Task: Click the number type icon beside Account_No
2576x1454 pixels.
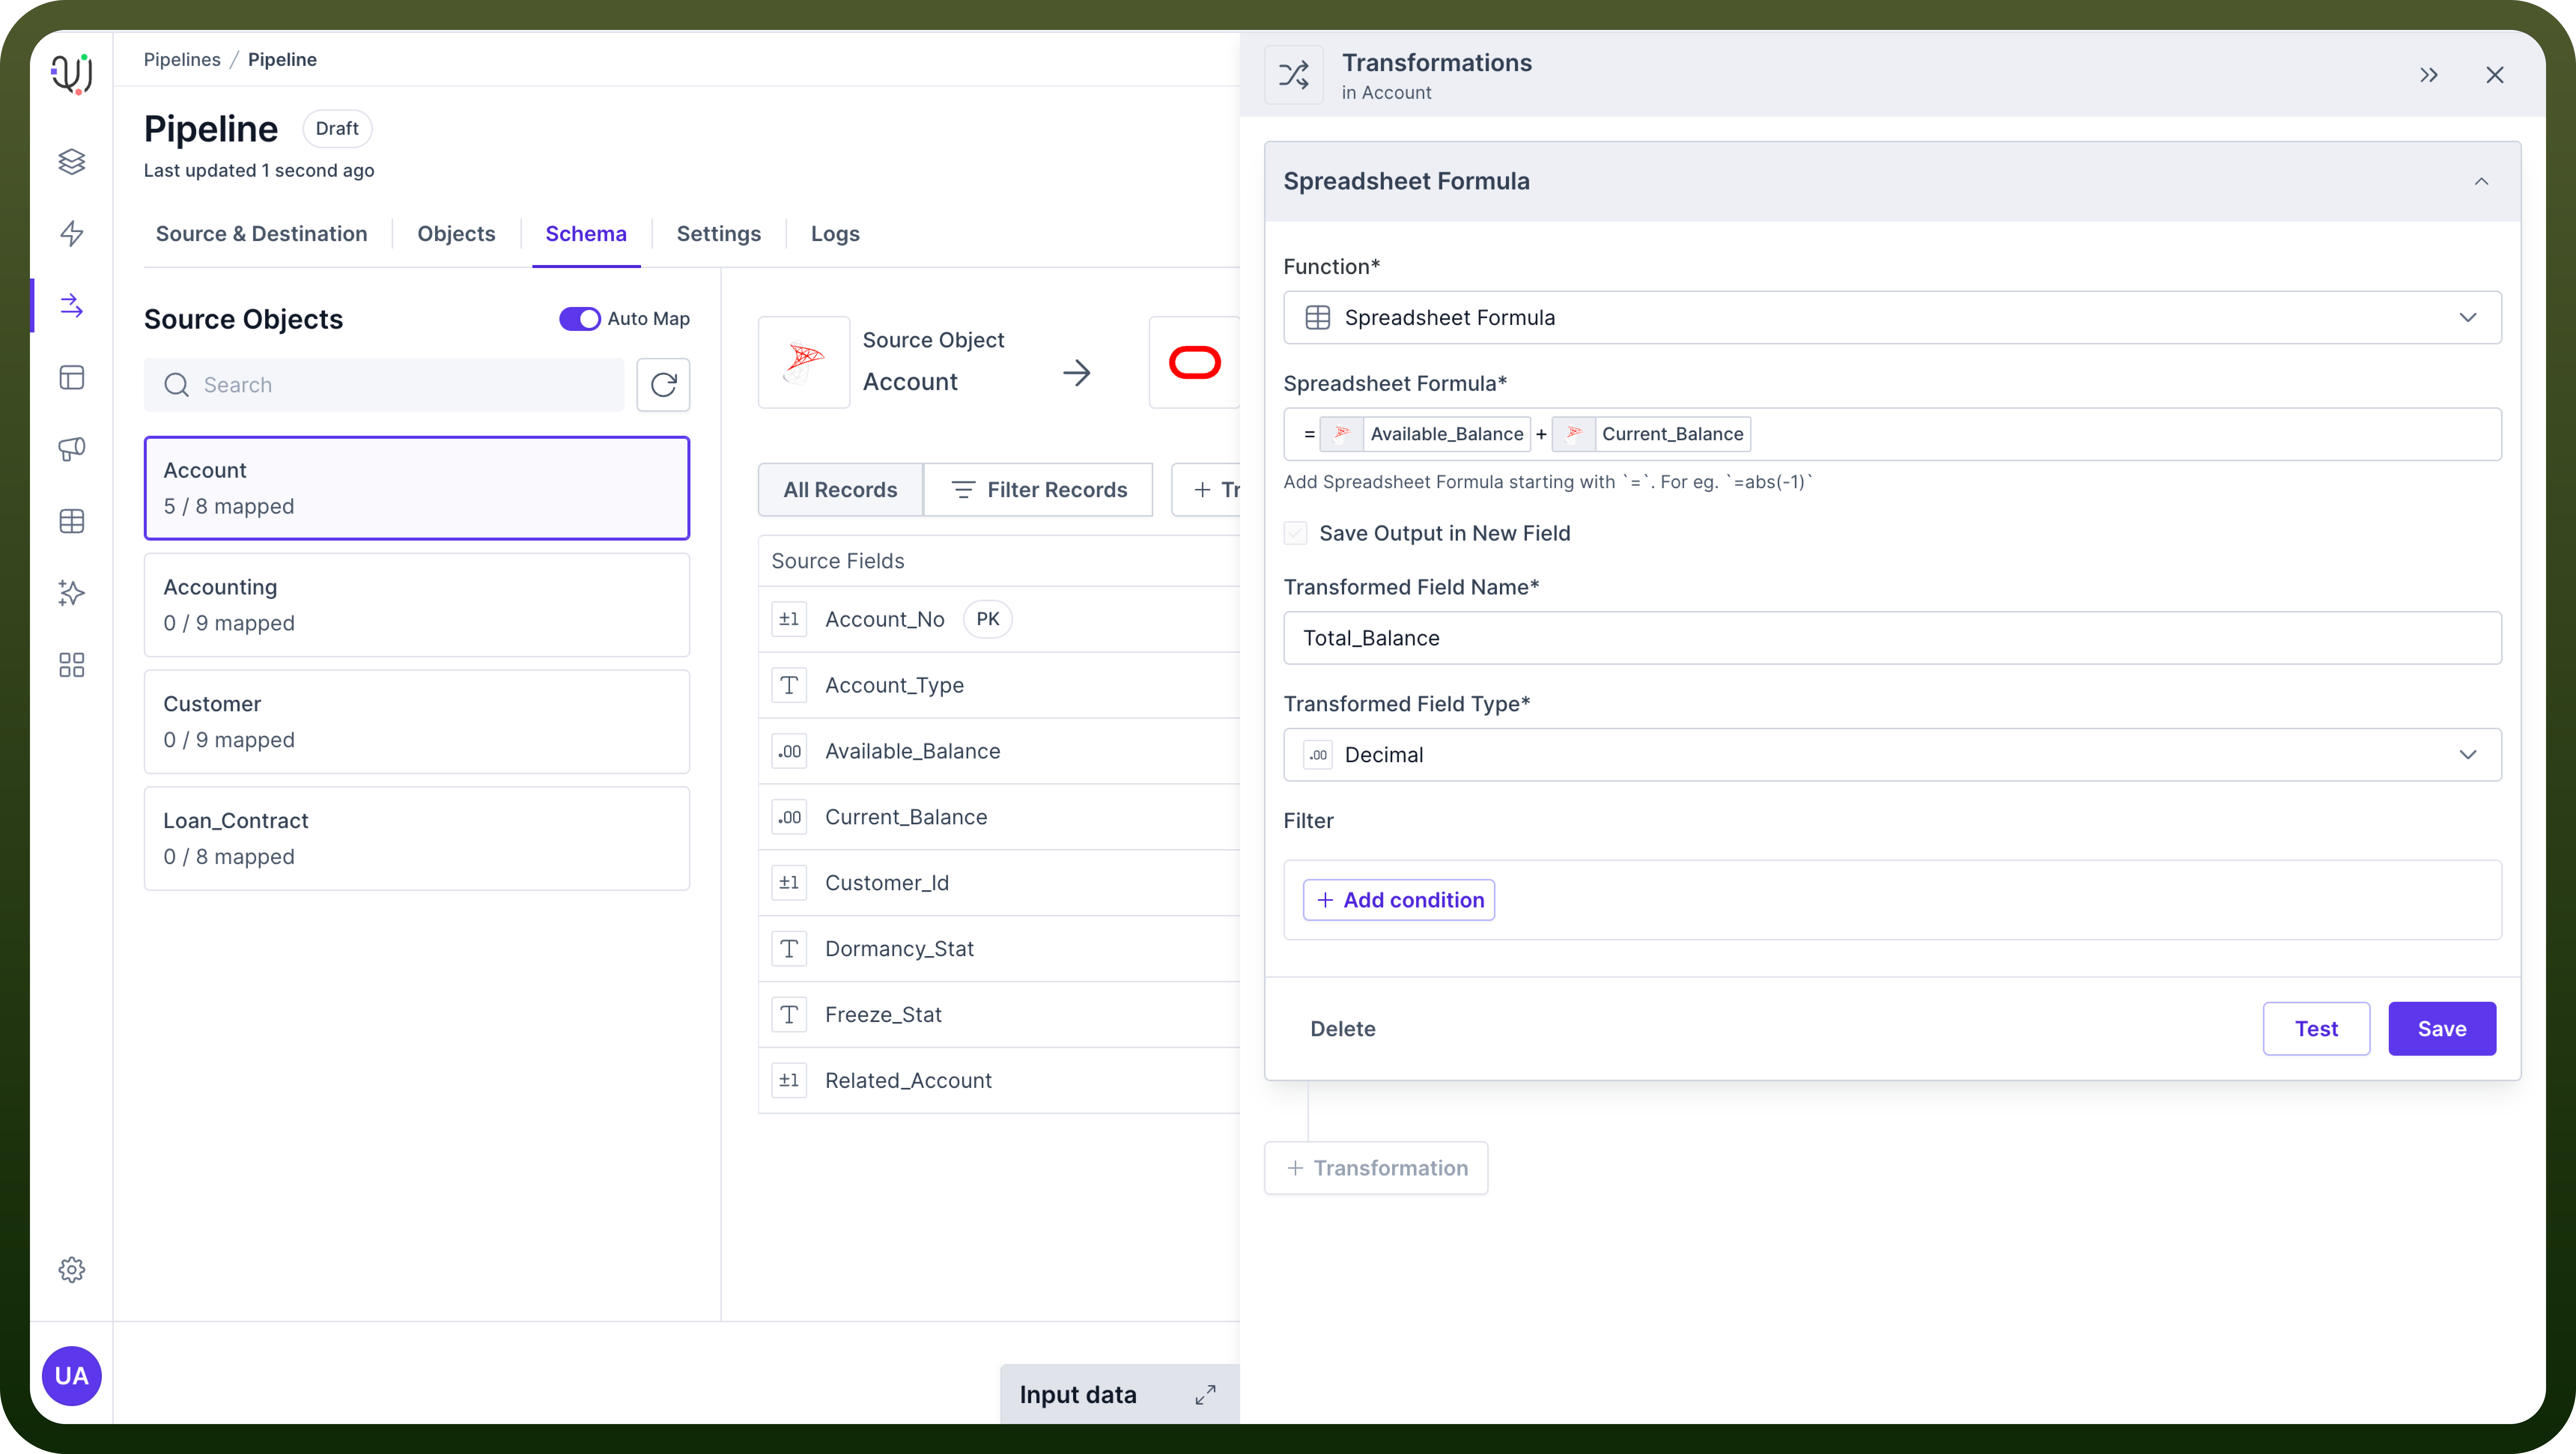Action: point(789,619)
